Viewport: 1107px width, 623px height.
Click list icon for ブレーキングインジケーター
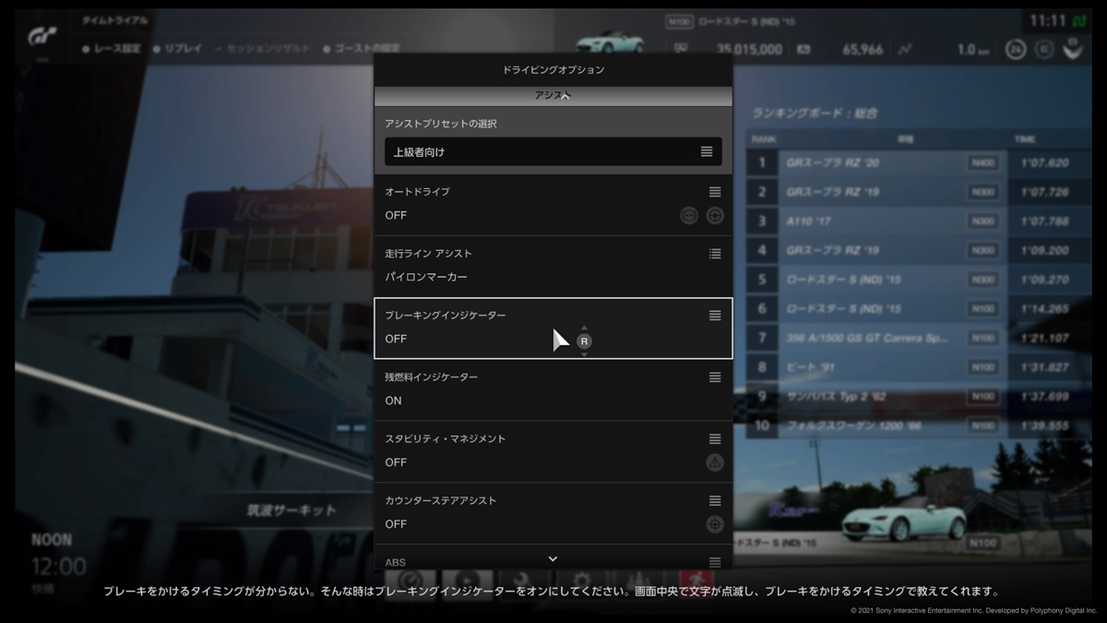pyautogui.click(x=715, y=316)
